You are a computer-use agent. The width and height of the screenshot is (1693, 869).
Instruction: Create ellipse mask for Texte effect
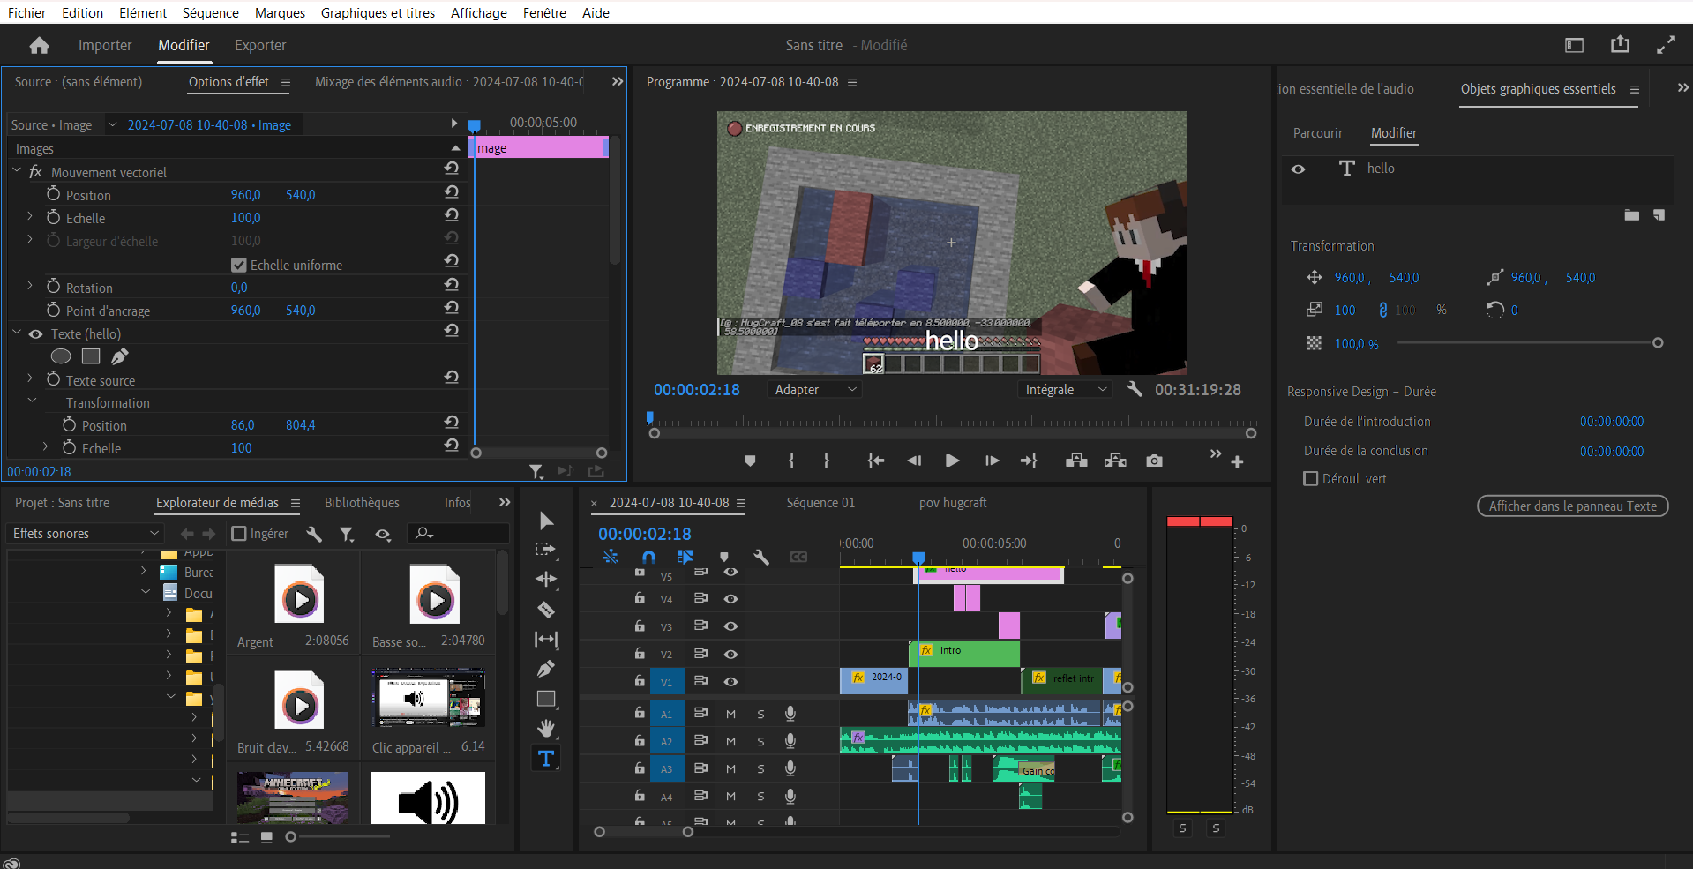tap(61, 356)
